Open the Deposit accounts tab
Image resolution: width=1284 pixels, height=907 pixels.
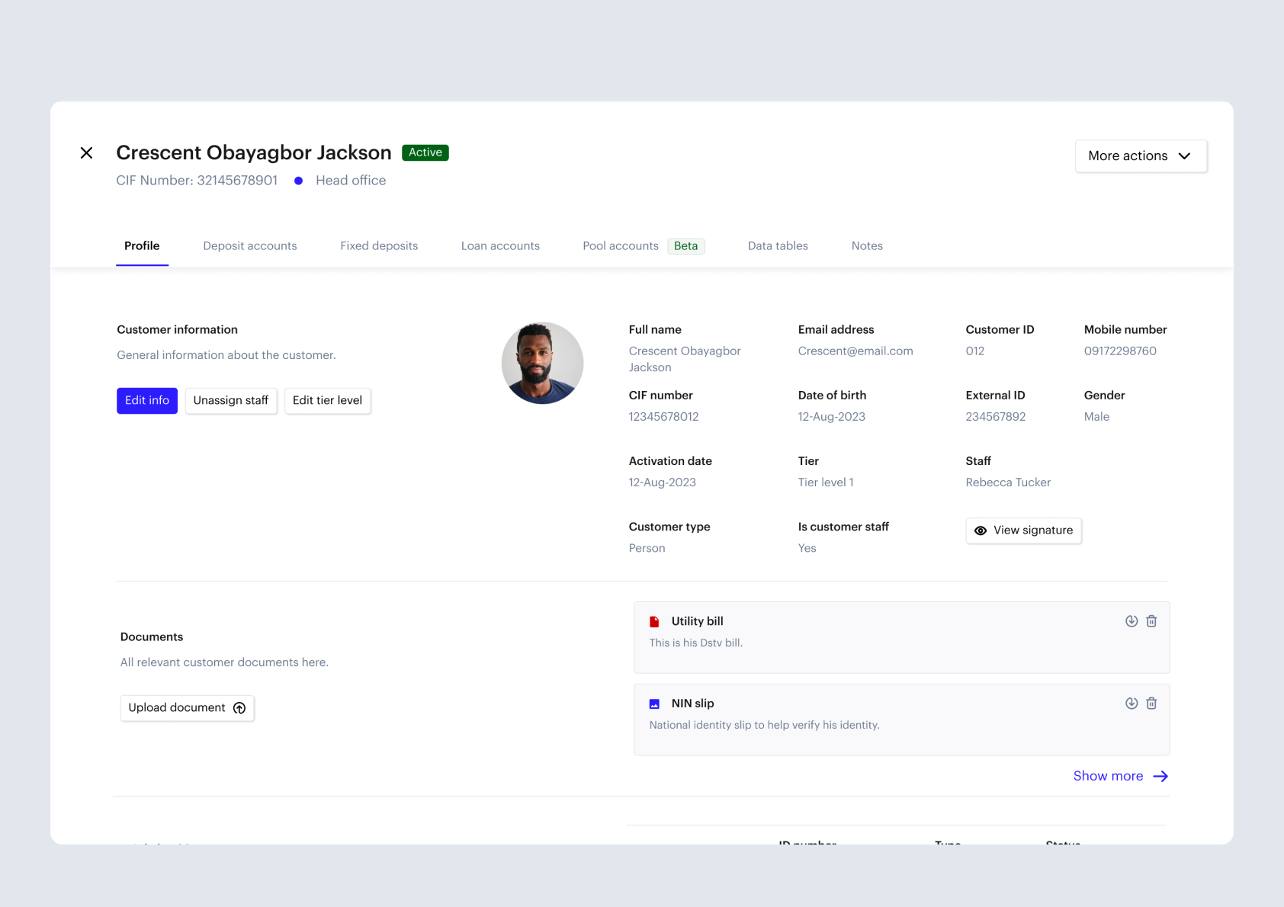coord(249,245)
